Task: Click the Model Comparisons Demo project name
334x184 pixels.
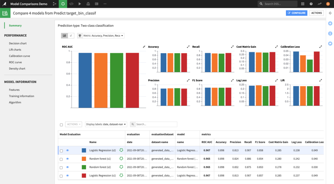Action: (29, 4)
